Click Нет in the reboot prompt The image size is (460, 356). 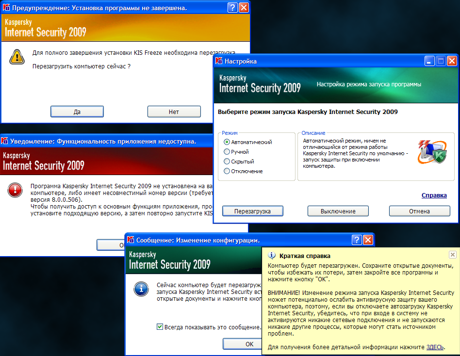pyautogui.click(x=174, y=112)
